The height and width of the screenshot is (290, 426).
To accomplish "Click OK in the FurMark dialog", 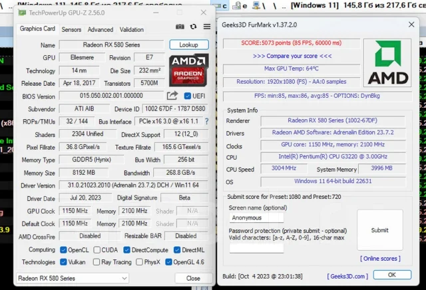I will (x=392, y=275).
